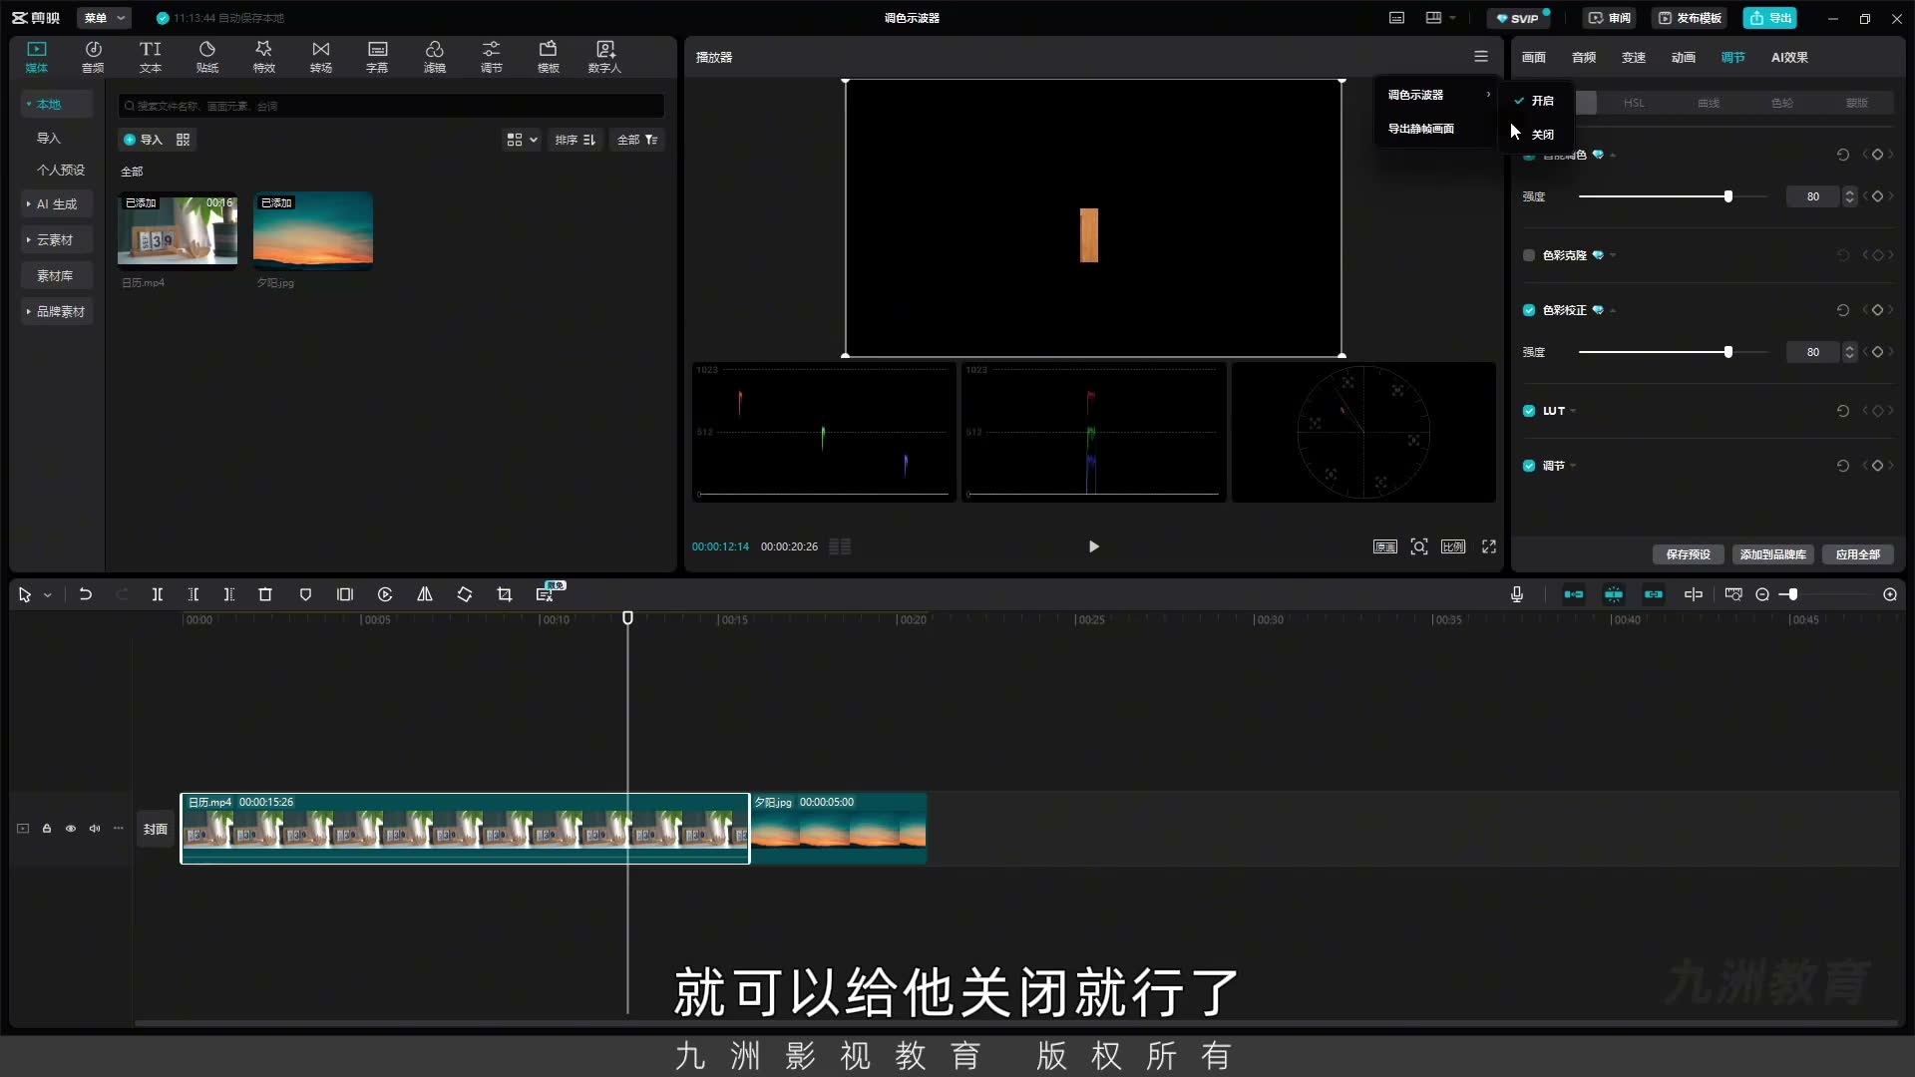The image size is (1915, 1077).
Task: Open the 贴纸 sticker panel icon
Action: 206,57
